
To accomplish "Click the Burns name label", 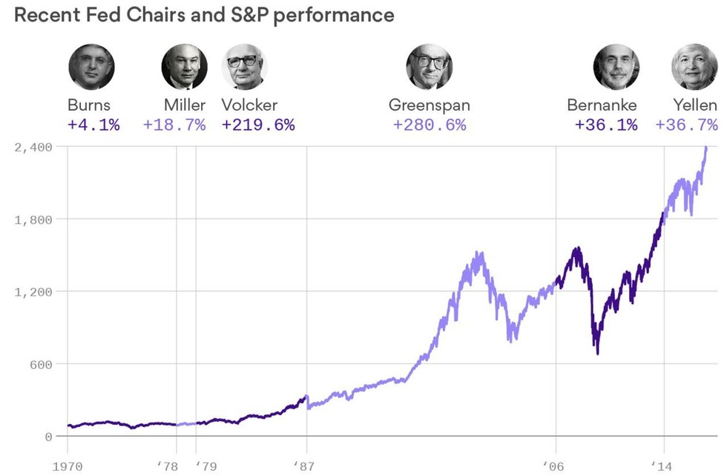I will click(x=89, y=105).
